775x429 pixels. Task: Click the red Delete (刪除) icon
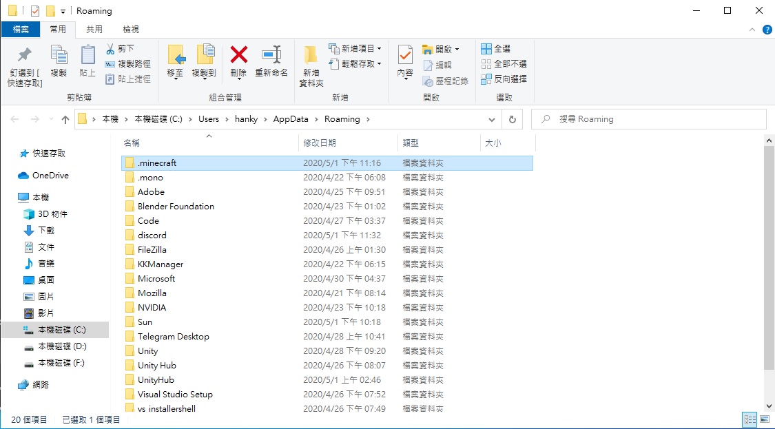coord(238,56)
